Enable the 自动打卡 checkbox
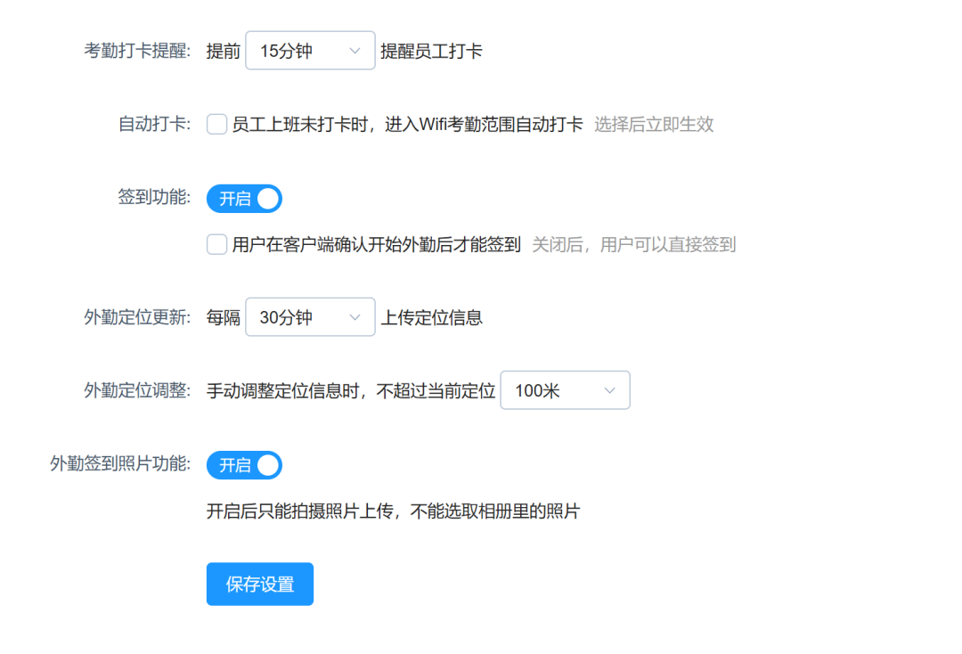The height and width of the screenshot is (654, 962). point(216,125)
